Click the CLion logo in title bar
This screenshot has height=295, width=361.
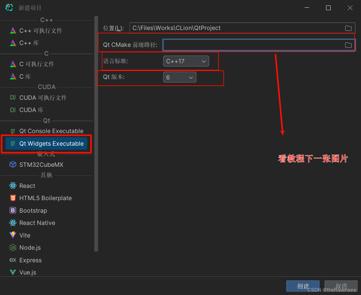click(x=9, y=7)
